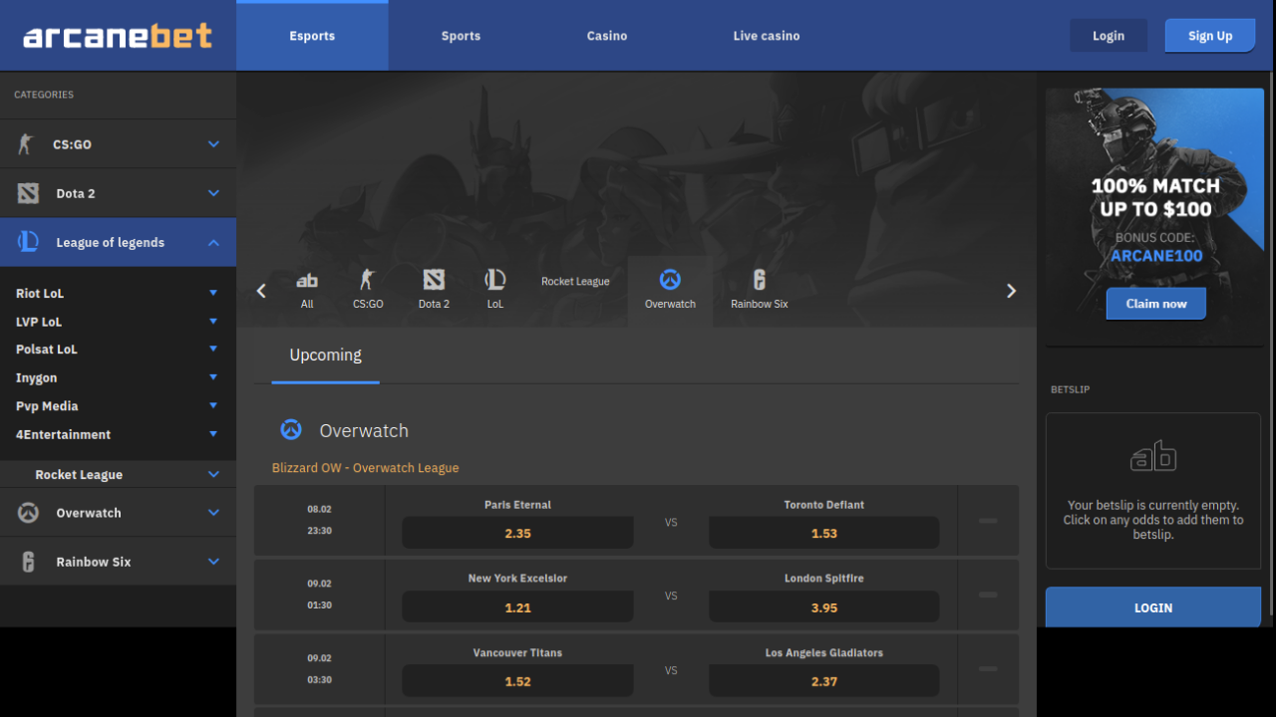1276x717 pixels.
Task: Click the League of Legends sidebar icon
Action: click(28, 242)
